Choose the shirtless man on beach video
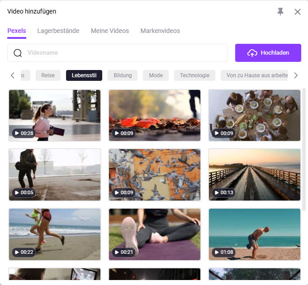Viewport: 308px width, 285px height. pyautogui.click(x=255, y=234)
